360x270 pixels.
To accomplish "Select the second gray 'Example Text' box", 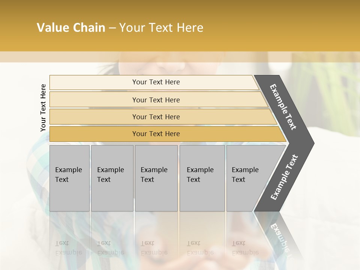I will (x=112, y=178).
